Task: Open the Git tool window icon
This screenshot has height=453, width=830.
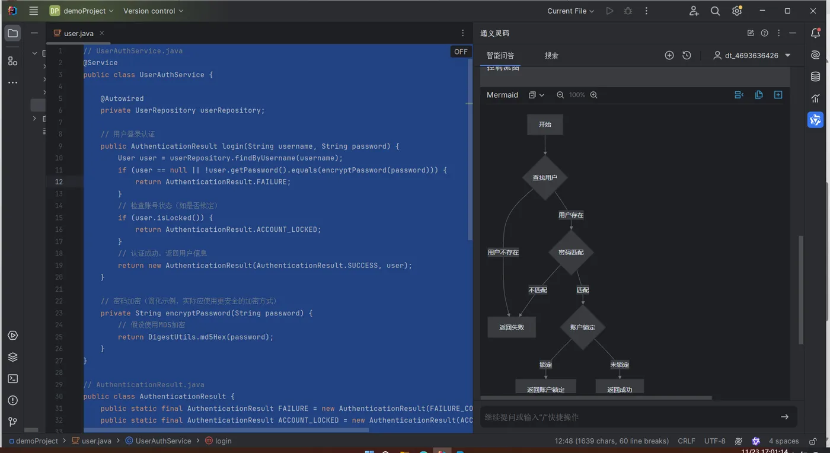Action: tap(12, 422)
